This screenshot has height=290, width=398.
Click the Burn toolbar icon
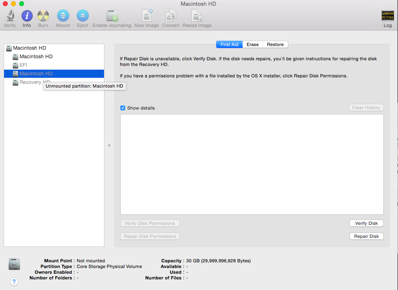43,16
